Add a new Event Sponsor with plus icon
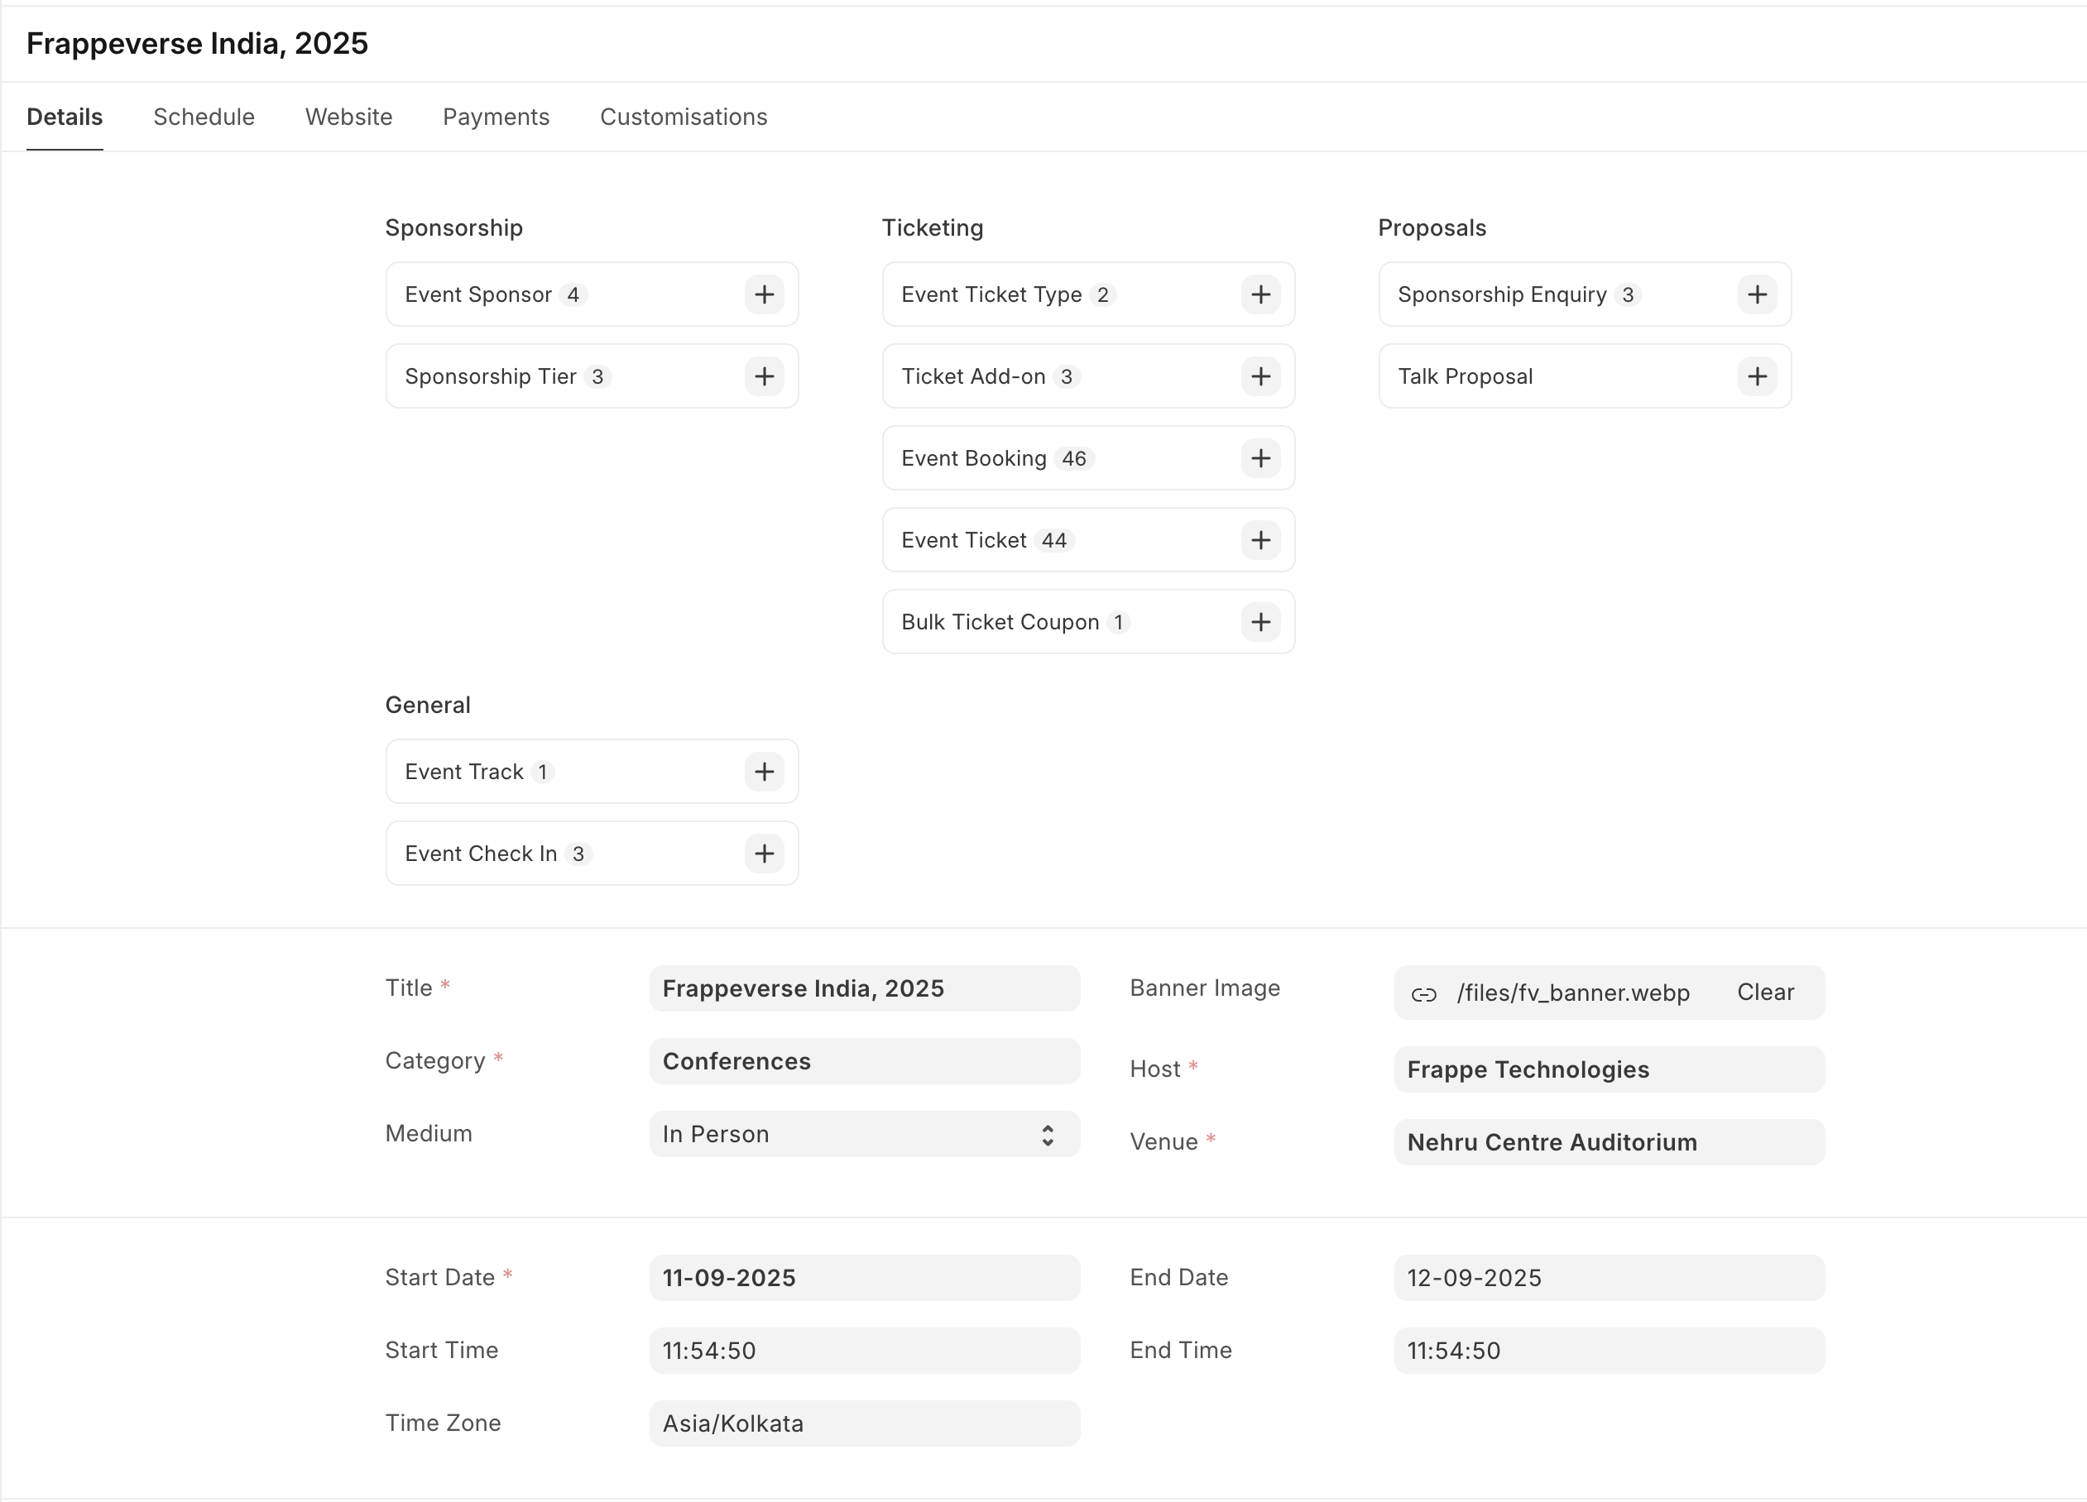Viewport: 2087px width, 1502px height. click(764, 294)
